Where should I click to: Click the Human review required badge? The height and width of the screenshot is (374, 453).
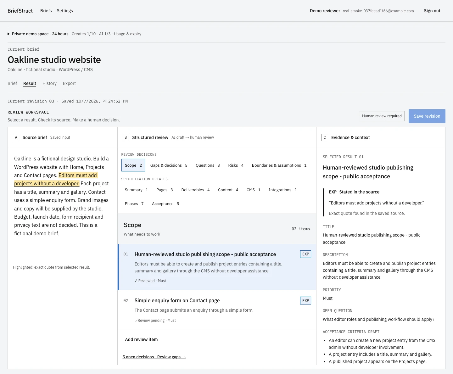[382, 116]
